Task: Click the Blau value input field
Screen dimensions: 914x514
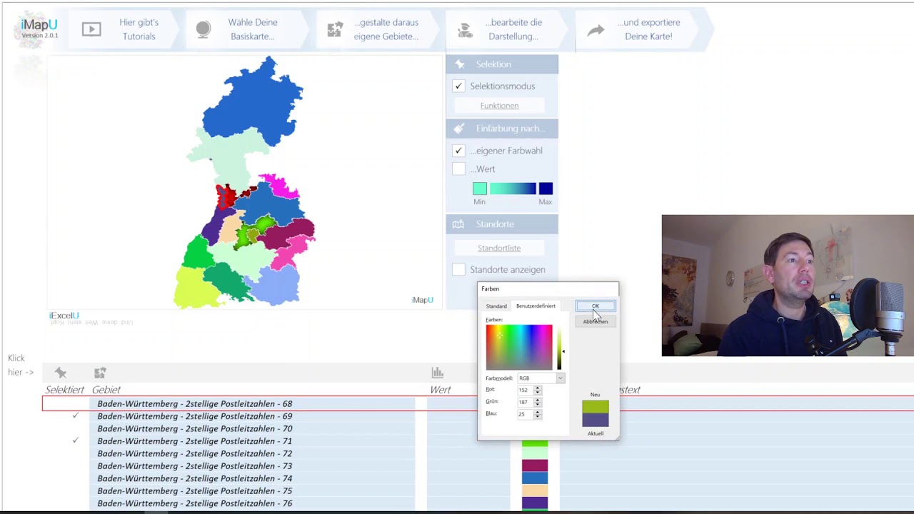Action: click(526, 414)
